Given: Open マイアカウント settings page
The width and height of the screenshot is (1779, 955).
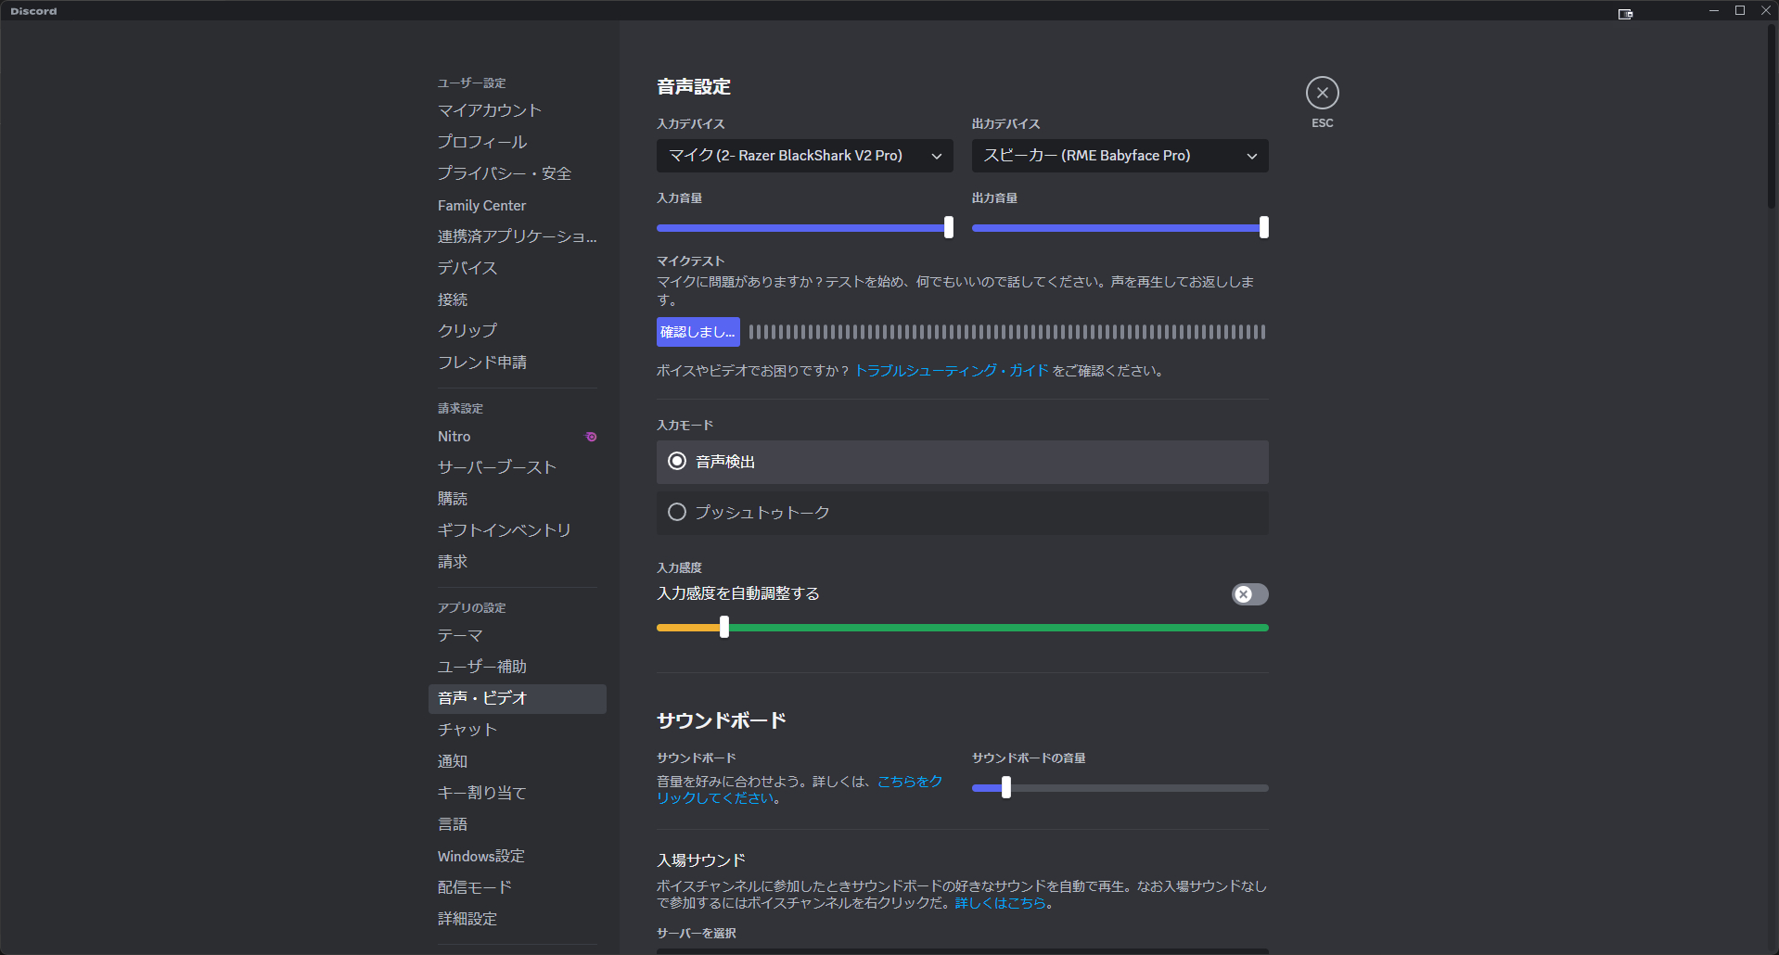Looking at the screenshot, I should [x=518, y=110].
